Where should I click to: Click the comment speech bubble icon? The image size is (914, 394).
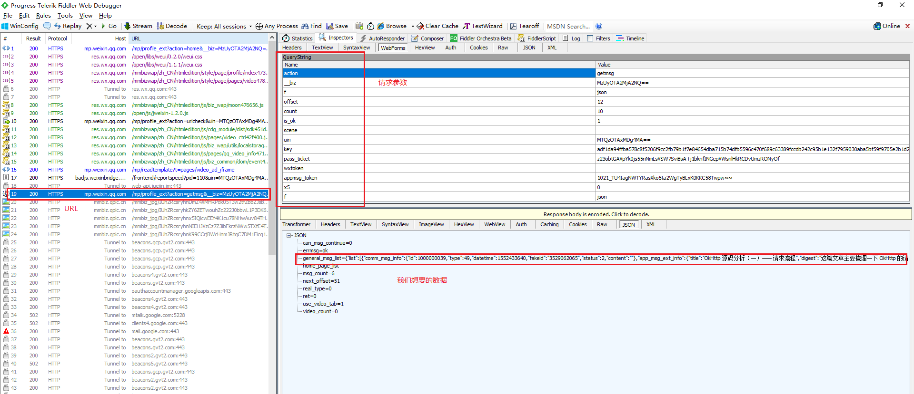[47, 26]
